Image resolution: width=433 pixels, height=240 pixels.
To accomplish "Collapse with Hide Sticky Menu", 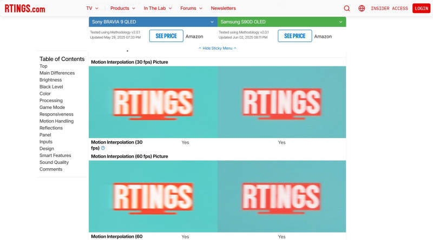I will (218, 48).
